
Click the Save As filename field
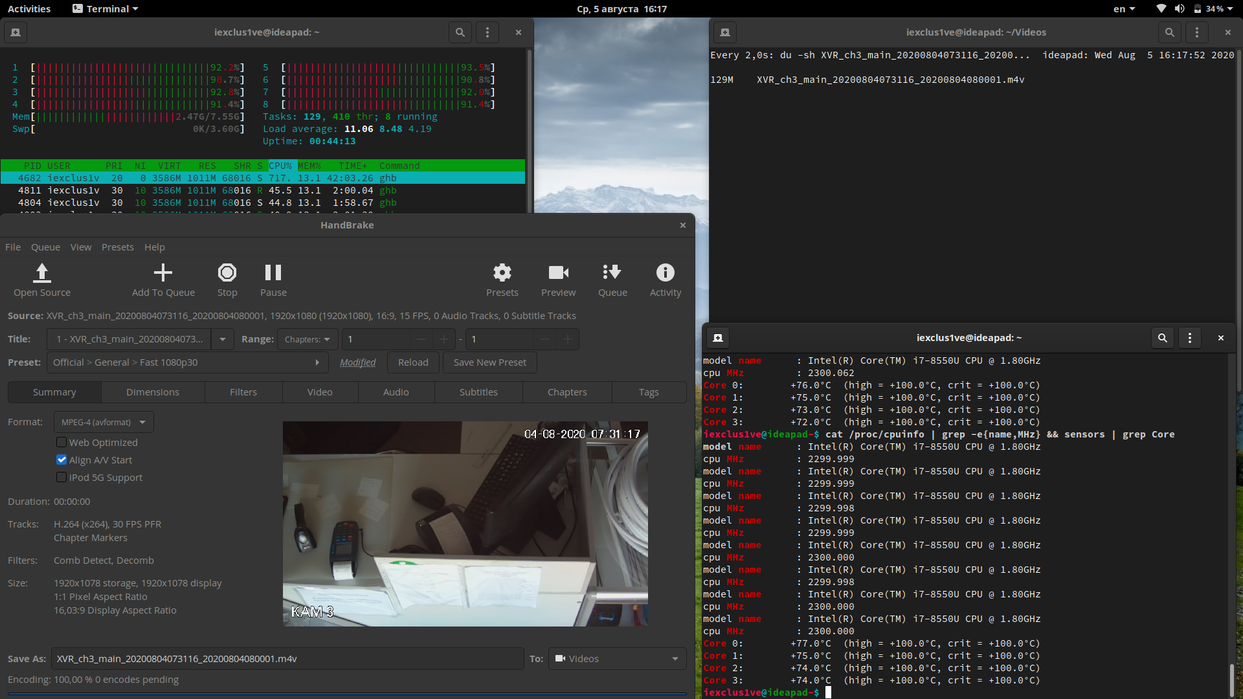pos(287,659)
